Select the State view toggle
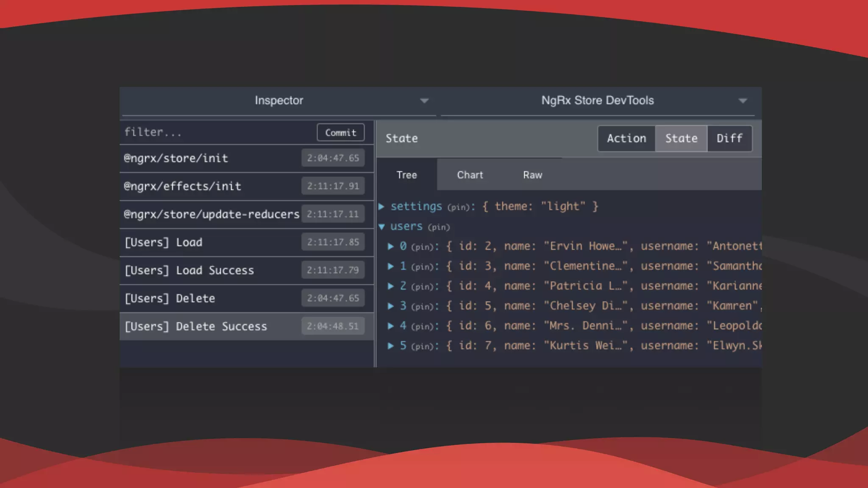868x488 pixels. click(681, 139)
